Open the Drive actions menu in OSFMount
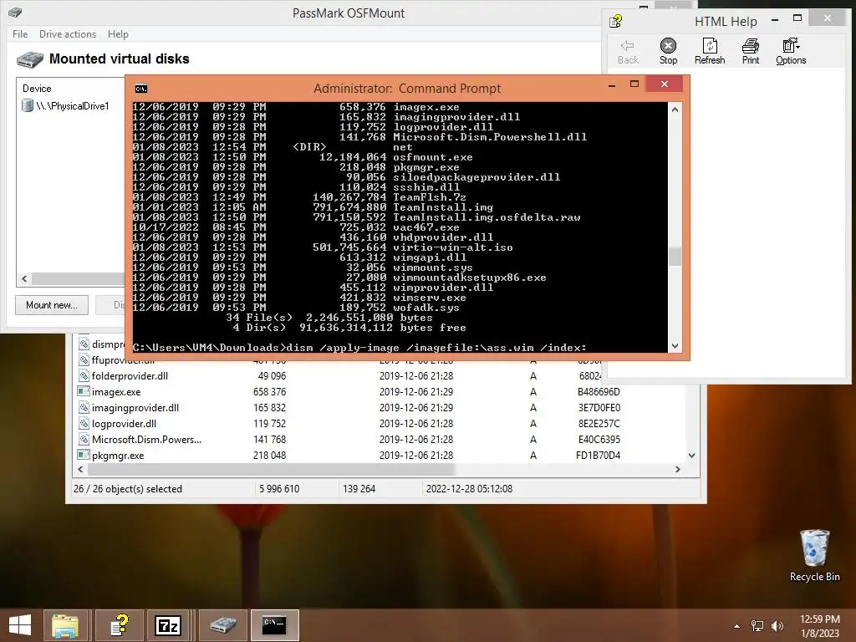 pyautogui.click(x=68, y=33)
